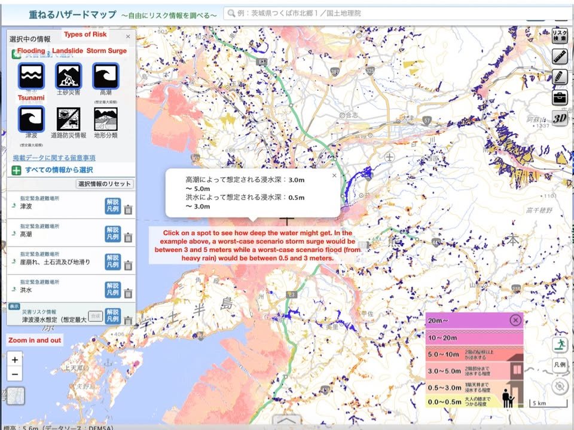Open the 掲載データに関する留意事項 link
This screenshot has height=430, width=574.
point(54,158)
